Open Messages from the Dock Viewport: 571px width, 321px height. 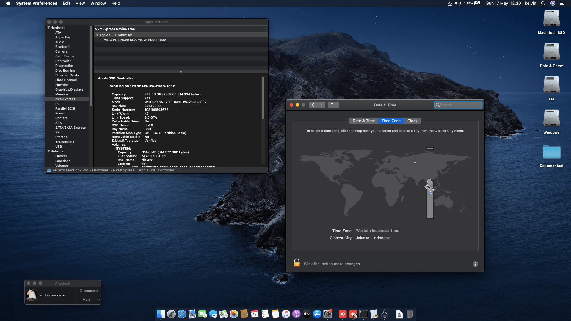click(x=213, y=314)
